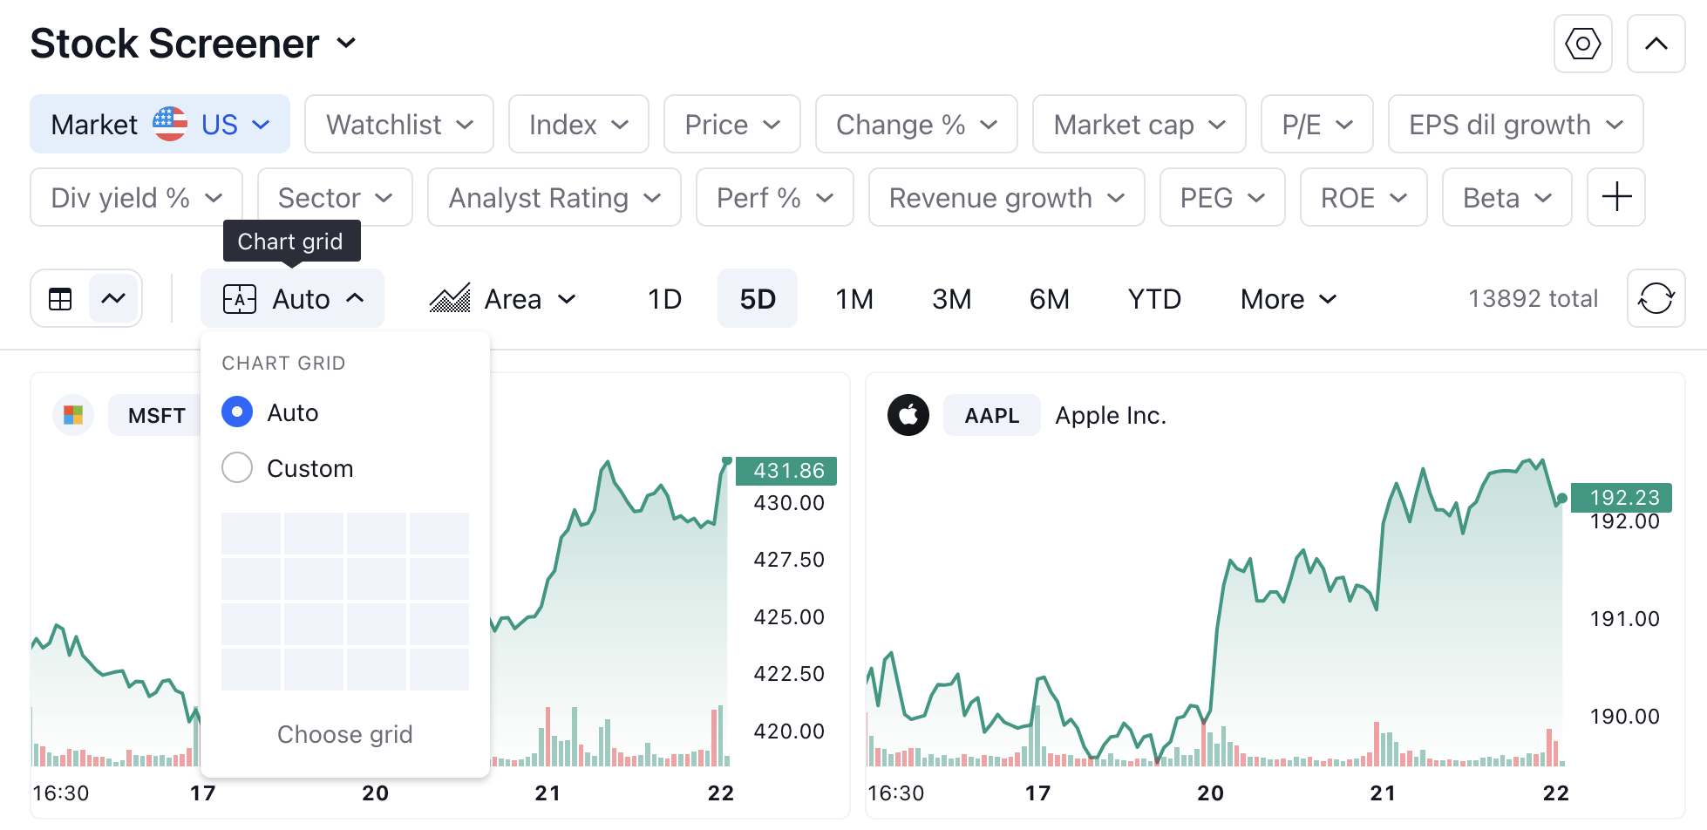Select the 1M time range
Image resolution: width=1707 pixels, height=830 pixels.
[854, 299]
